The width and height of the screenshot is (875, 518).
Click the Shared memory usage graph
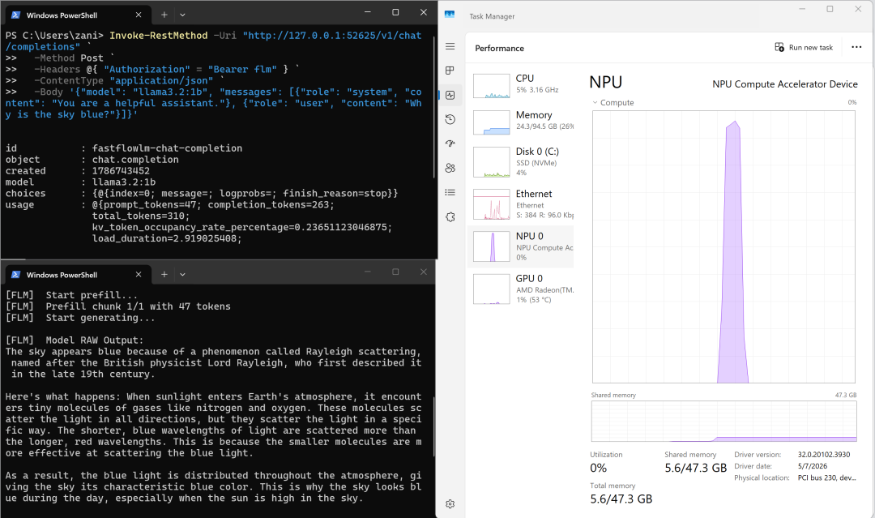point(723,422)
